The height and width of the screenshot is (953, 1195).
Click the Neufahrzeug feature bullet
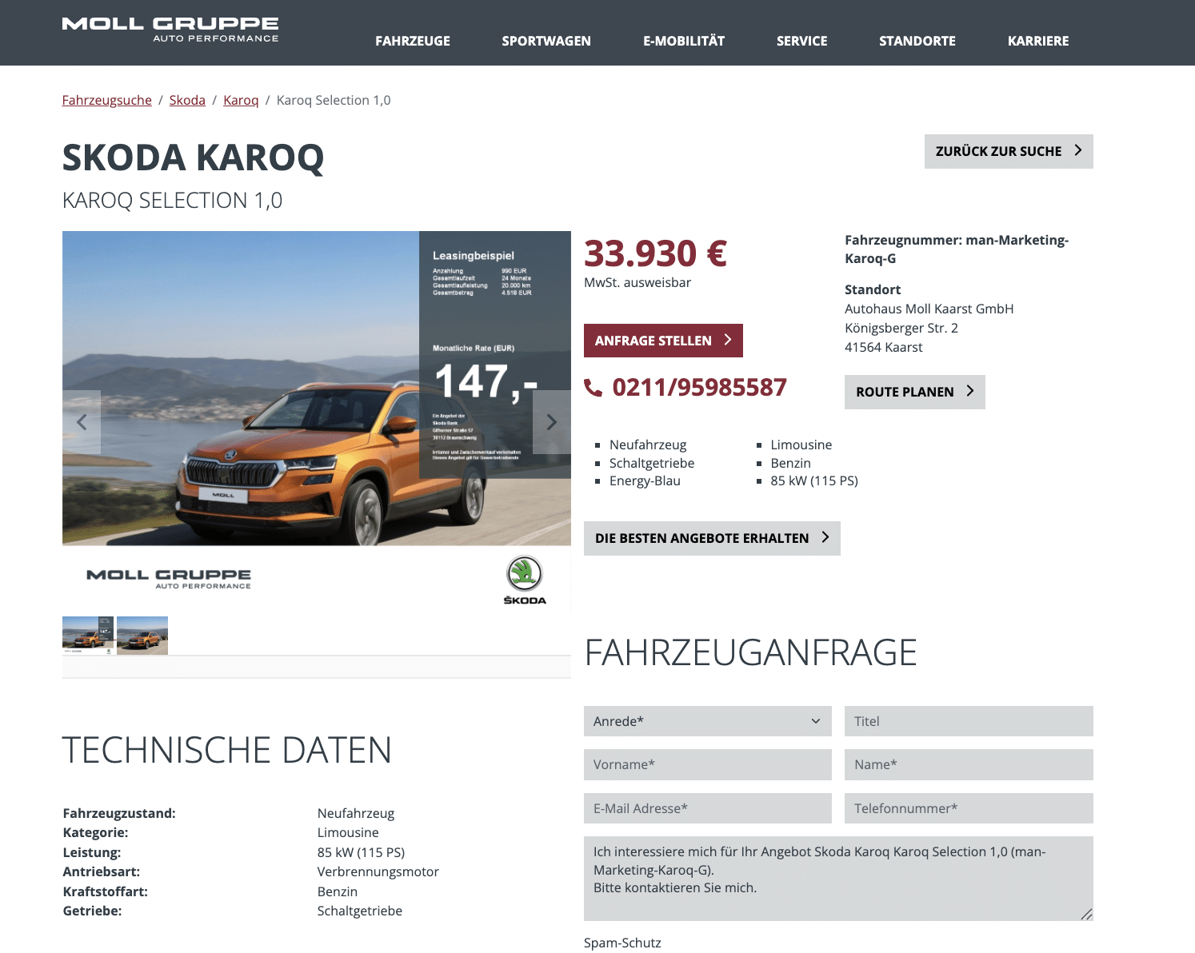tap(648, 445)
